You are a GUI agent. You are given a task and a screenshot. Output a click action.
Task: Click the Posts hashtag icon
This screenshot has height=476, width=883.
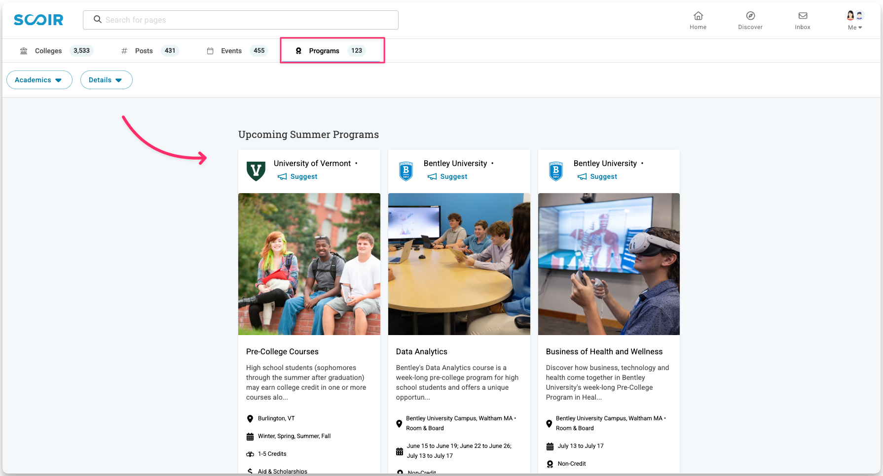(124, 51)
